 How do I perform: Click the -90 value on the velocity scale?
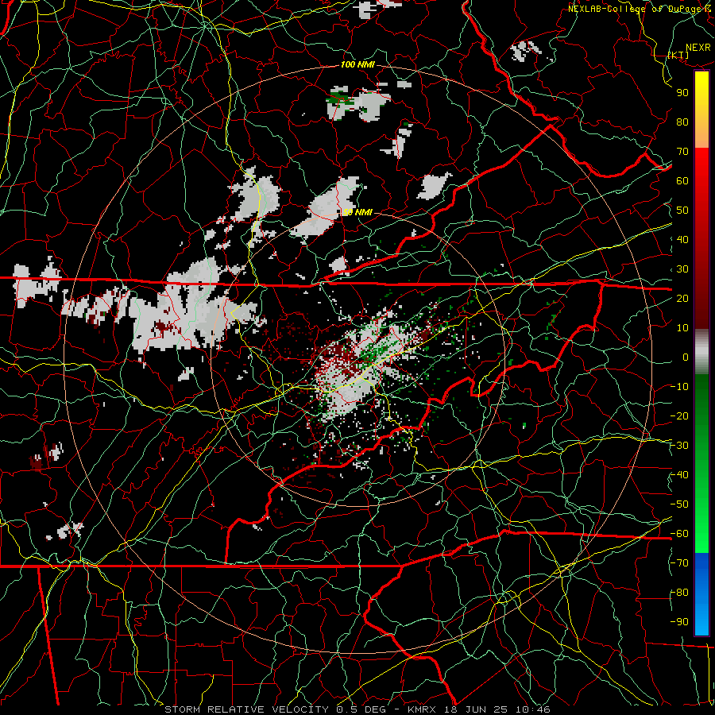pos(679,622)
